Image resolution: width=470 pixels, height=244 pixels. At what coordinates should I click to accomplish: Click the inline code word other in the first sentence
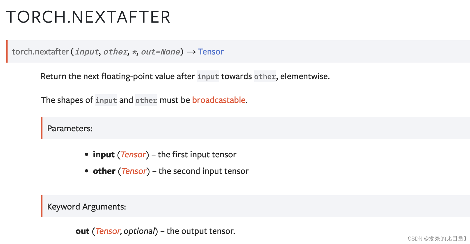tap(265, 77)
